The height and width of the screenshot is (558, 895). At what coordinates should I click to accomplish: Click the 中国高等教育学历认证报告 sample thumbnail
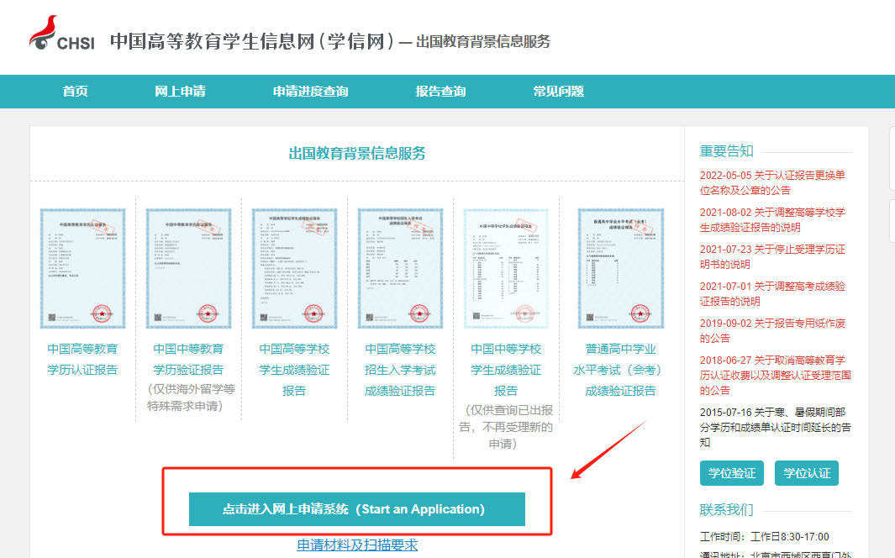82,269
